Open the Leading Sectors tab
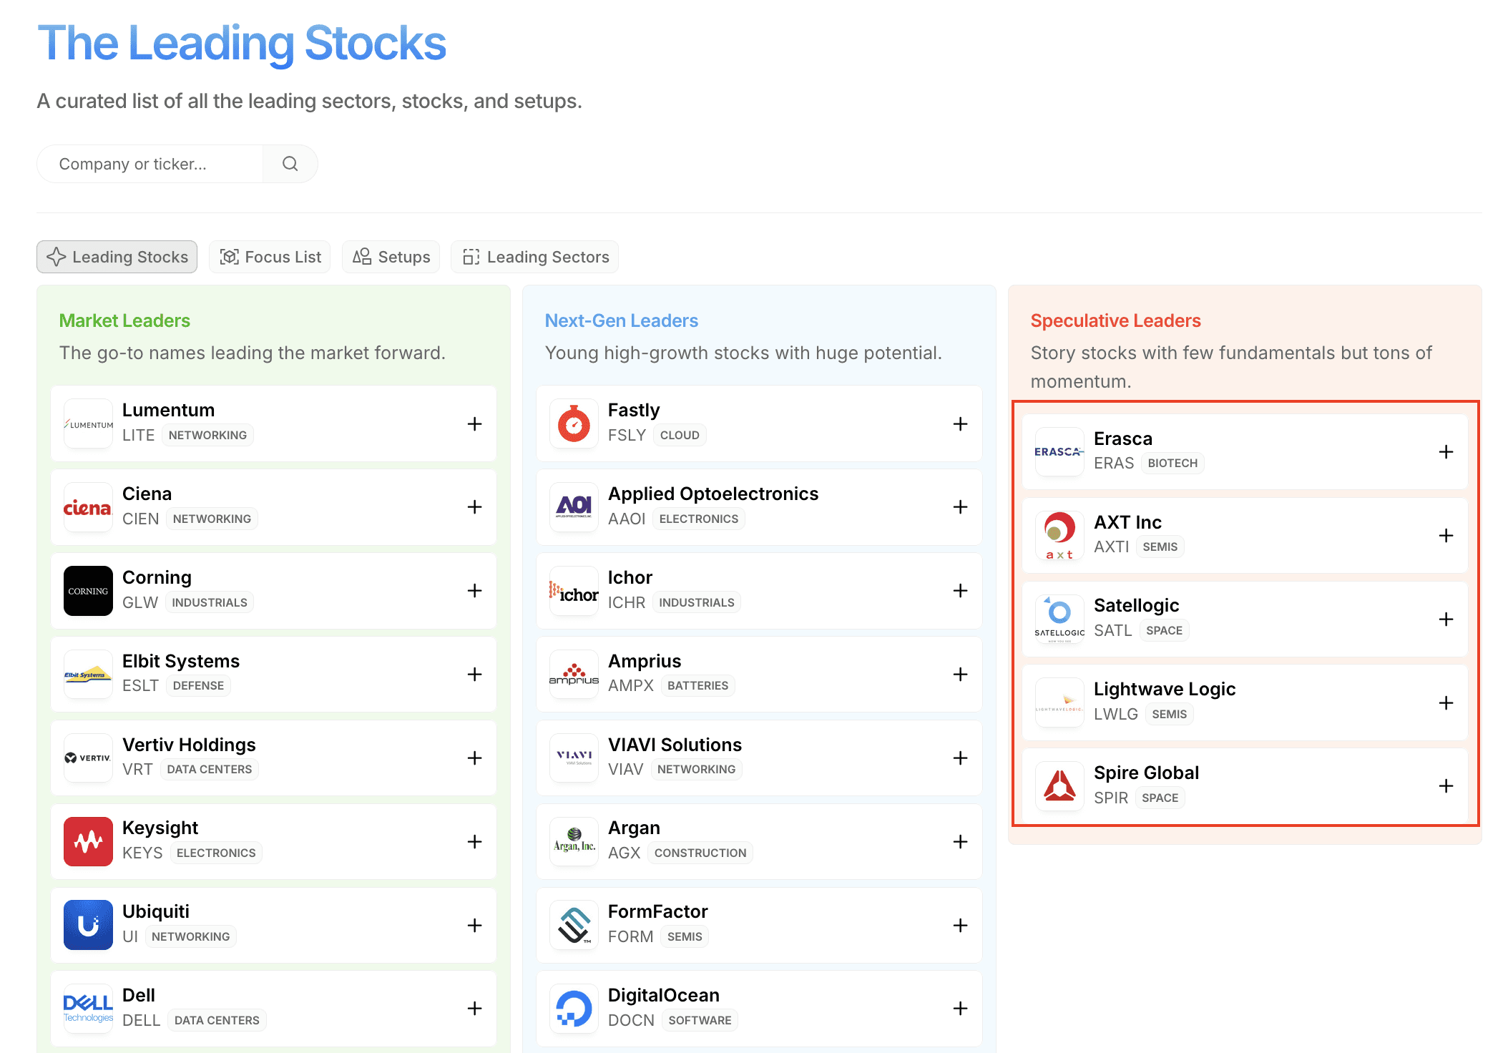The image size is (1508, 1053). [x=534, y=257]
